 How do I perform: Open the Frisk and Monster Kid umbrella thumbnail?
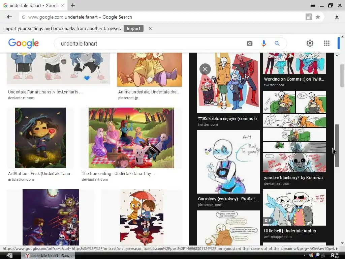[142, 217]
